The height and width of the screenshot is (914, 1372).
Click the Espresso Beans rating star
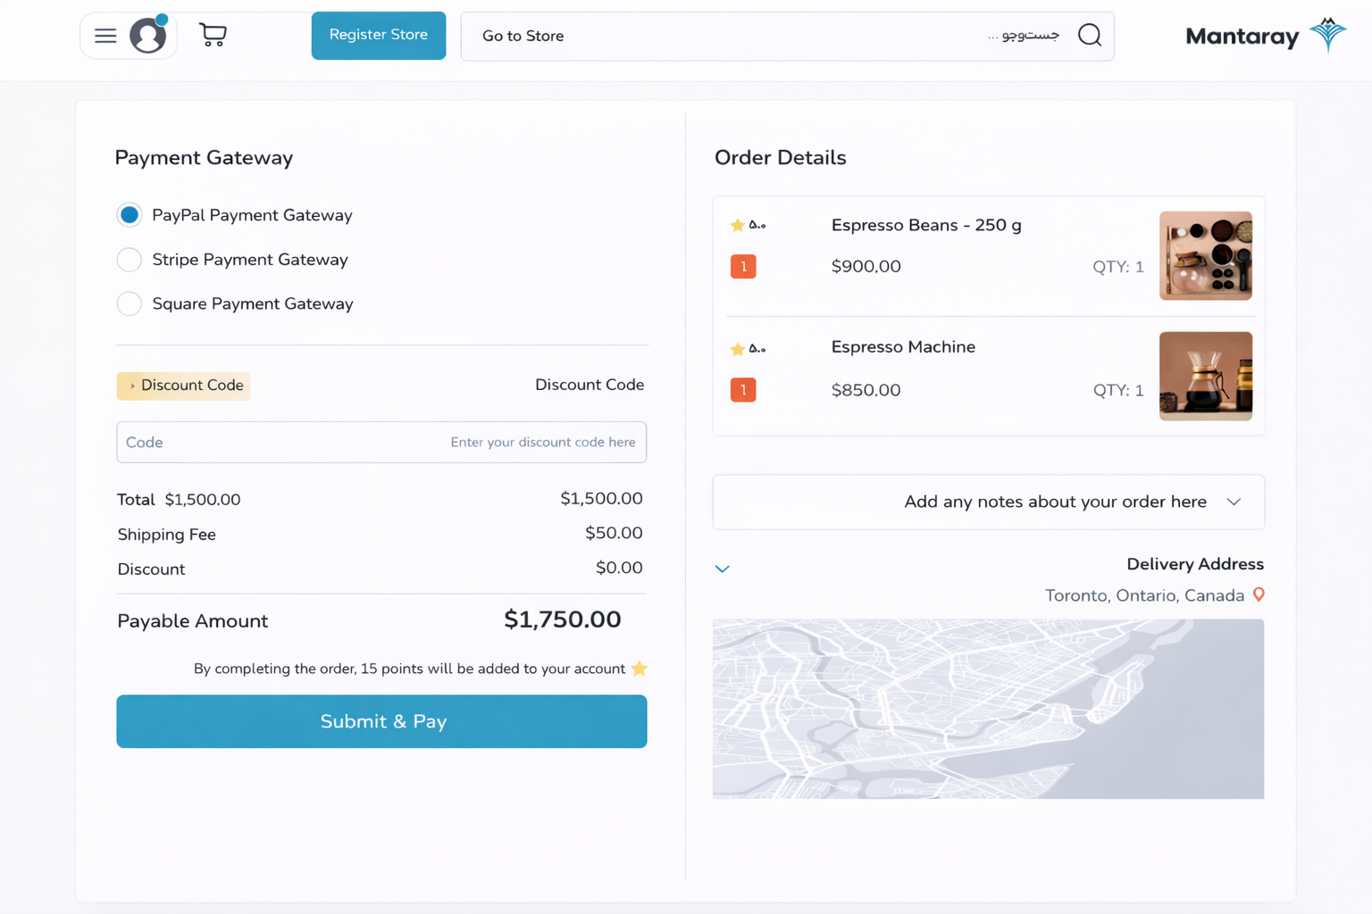click(x=737, y=226)
